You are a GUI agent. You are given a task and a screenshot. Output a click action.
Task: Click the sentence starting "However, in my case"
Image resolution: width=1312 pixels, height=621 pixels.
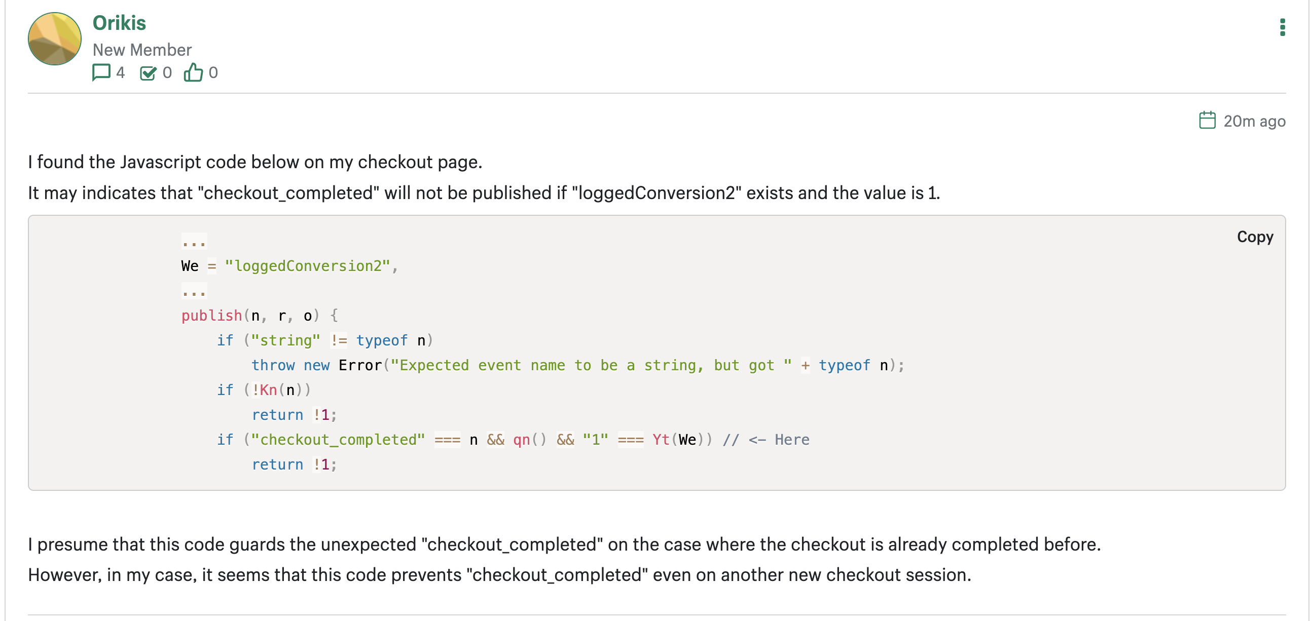499,575
